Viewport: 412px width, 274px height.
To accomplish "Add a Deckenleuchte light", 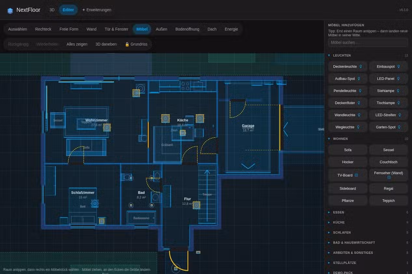I will [x=348, y=67].
